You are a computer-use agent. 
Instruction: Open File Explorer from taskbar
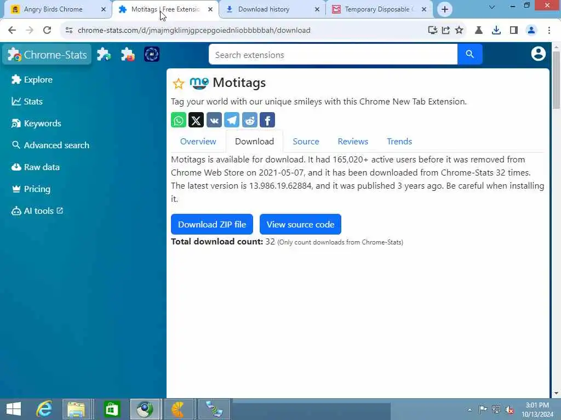click(x=76, y=409)
